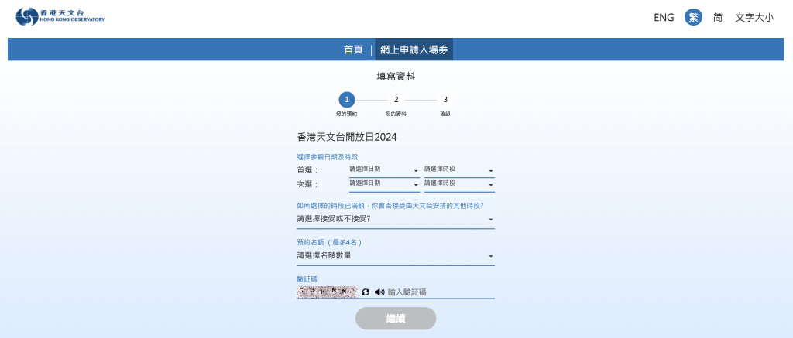Refresh the captcha image
Viewport: 793px width, 338px height.
click(x=366, y=292)
